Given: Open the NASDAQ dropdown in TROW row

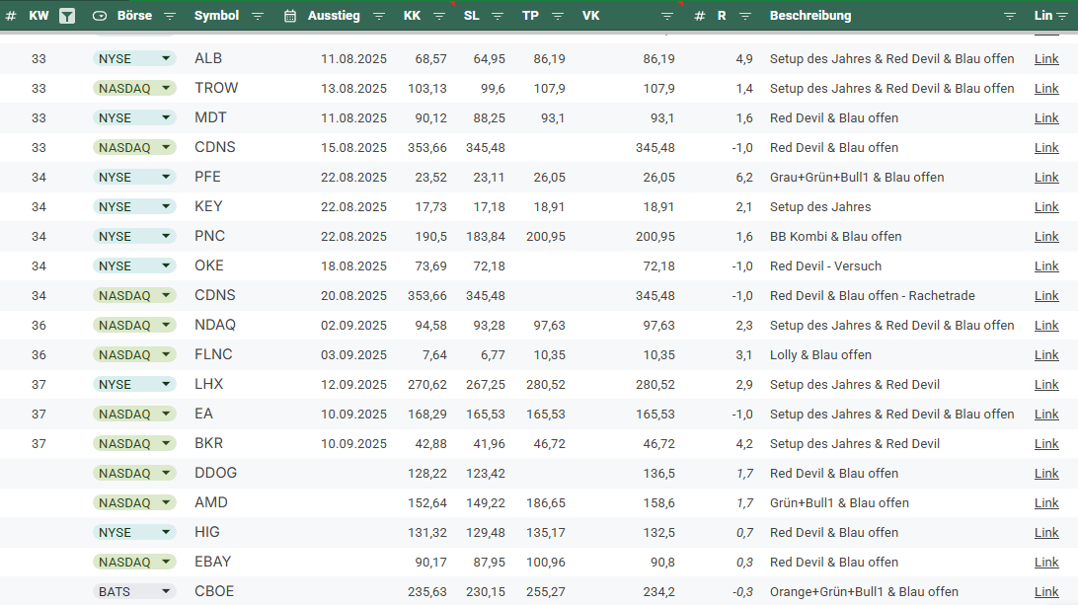Looking at the screenshot, I should point(165,89).
